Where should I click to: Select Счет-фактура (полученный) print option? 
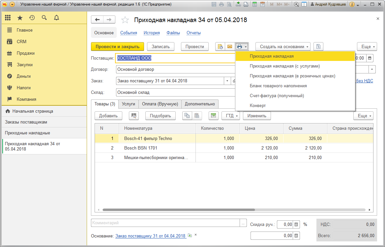click(x=277, y=96)
